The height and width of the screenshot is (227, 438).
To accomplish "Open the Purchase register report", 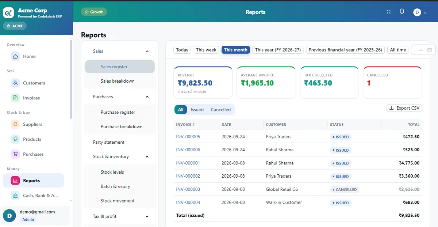I will tap(120, 112).
